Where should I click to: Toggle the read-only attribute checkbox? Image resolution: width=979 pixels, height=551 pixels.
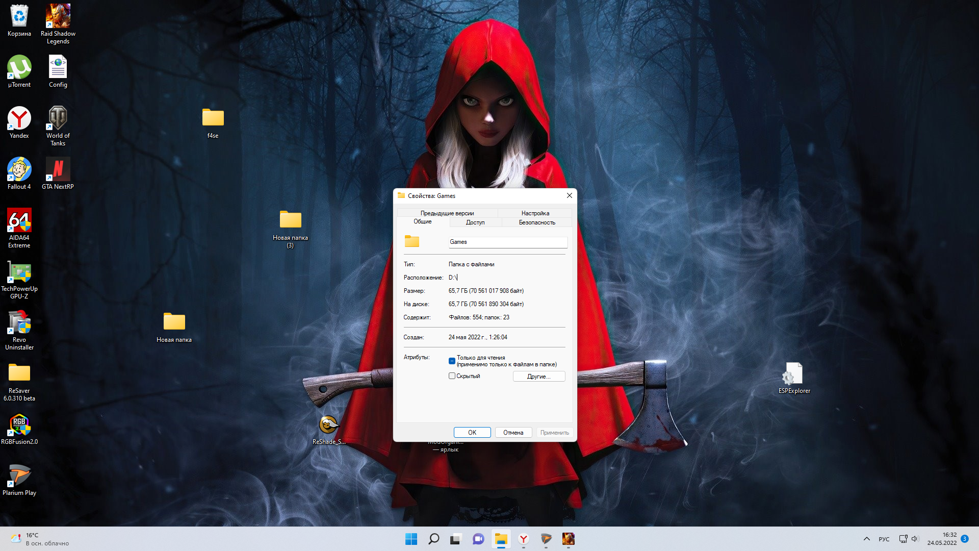452,361
